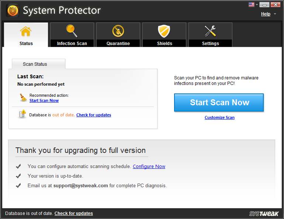Click the database warning icon

22,114
